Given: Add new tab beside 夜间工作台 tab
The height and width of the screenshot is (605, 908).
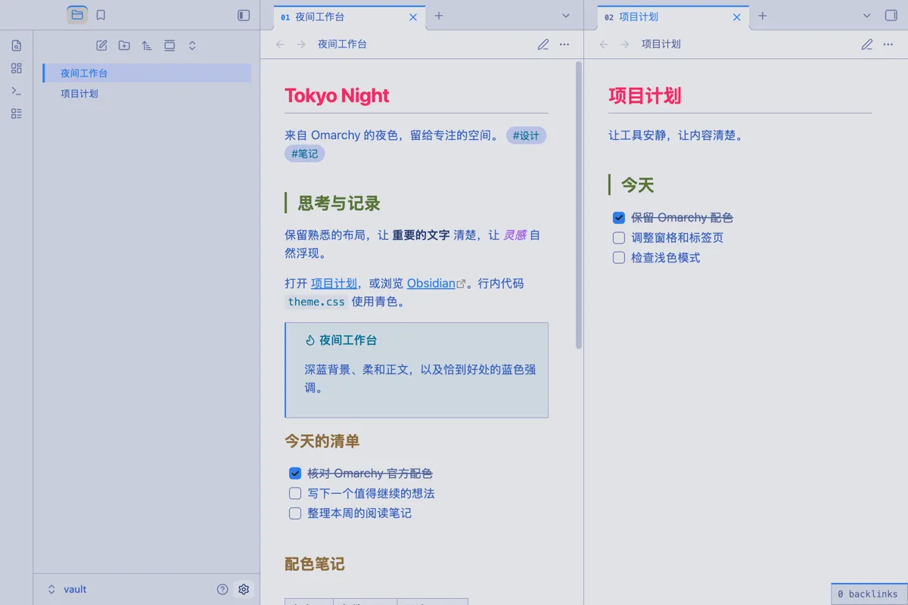Looking at the screenshot, I should pyautogui.click(x=439, y=16).
